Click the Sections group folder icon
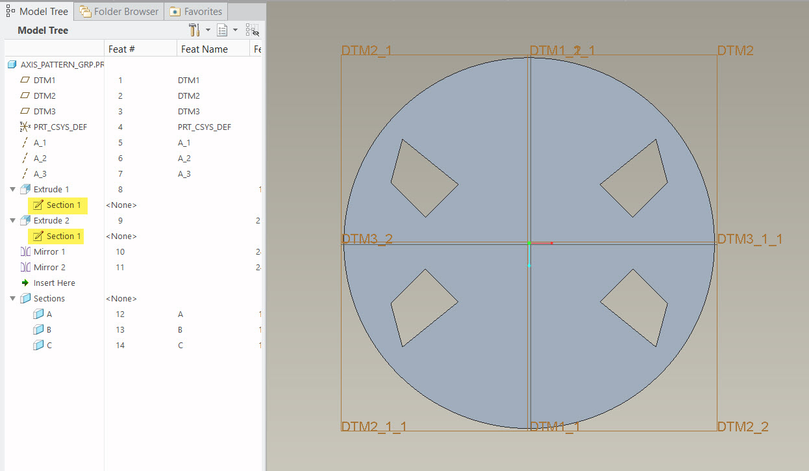Screen dimensions: 809x471 [25, 298]
